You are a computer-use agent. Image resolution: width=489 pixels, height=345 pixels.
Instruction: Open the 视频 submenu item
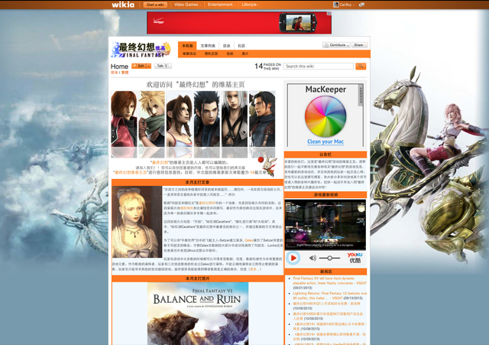(x=230, y=54)
